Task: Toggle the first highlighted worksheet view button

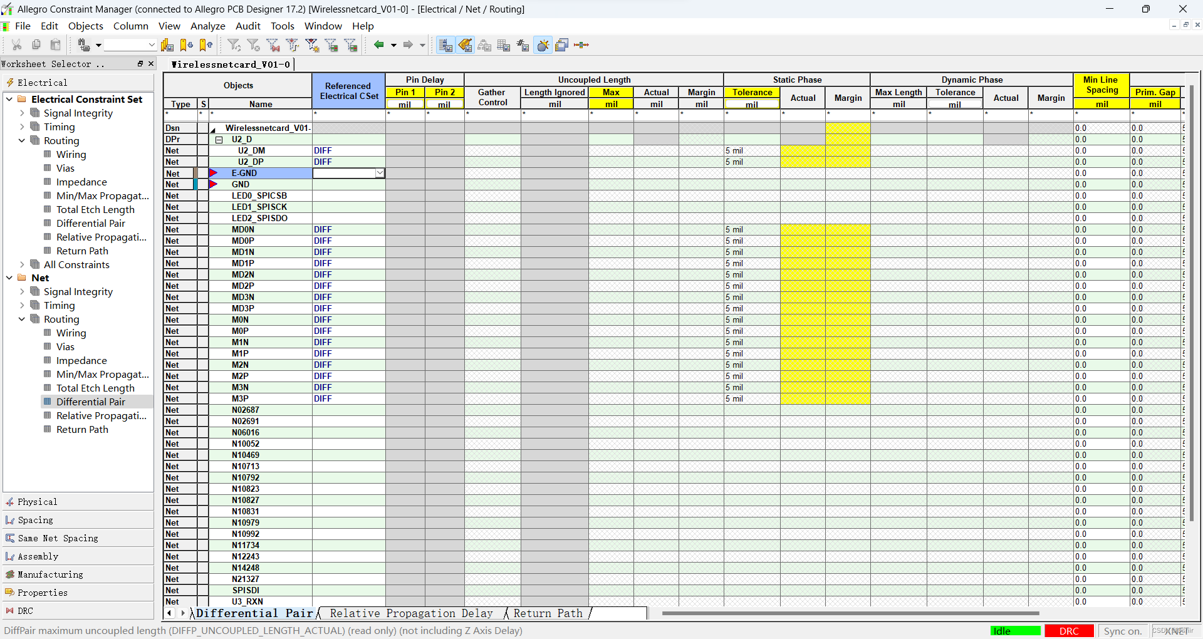Action: [445, 45]
